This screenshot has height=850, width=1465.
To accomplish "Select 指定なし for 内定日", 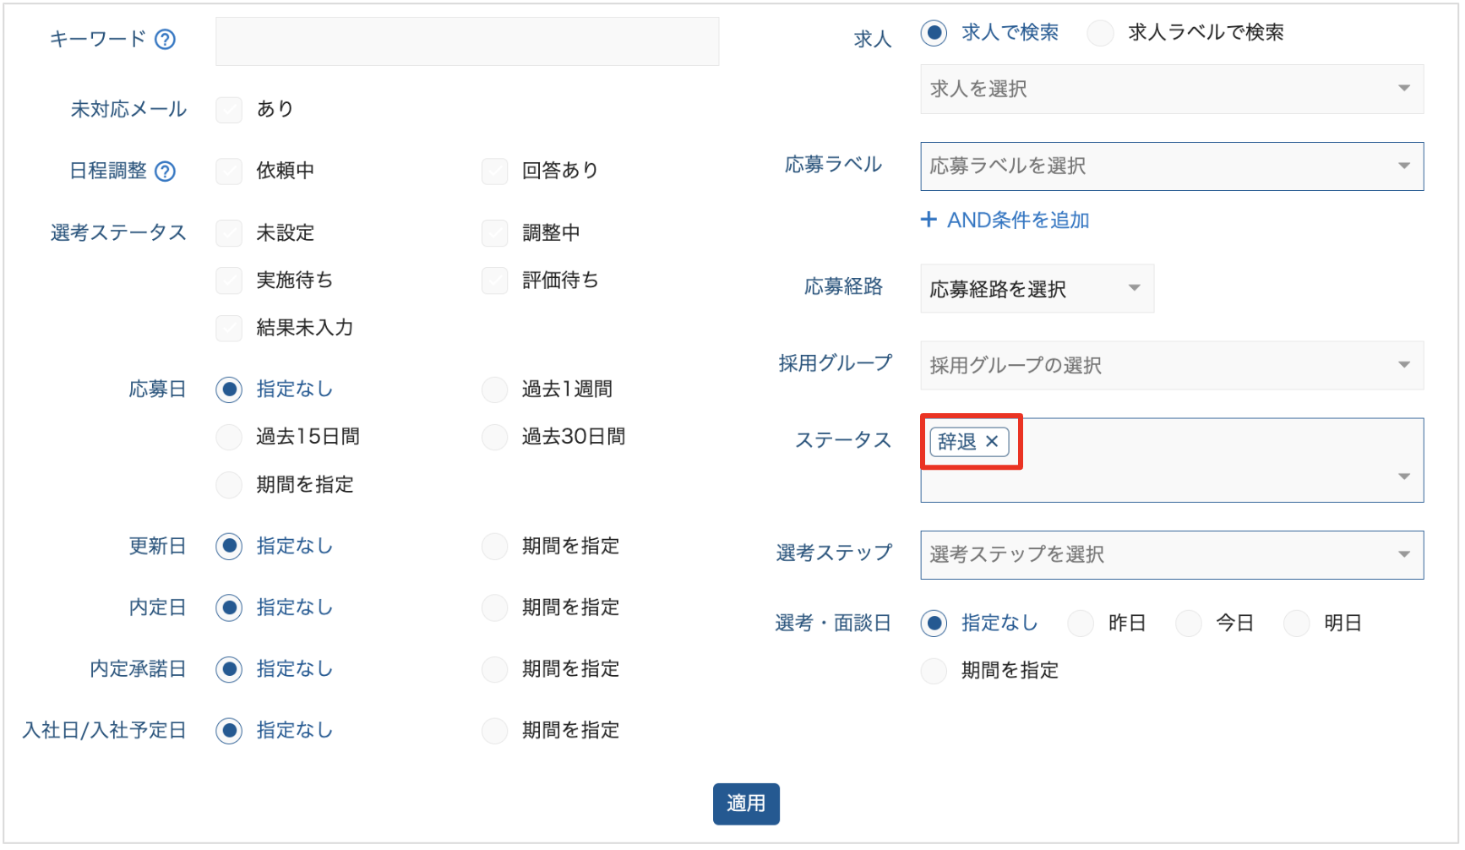I will pyautogui.click(x=229, y=608).
